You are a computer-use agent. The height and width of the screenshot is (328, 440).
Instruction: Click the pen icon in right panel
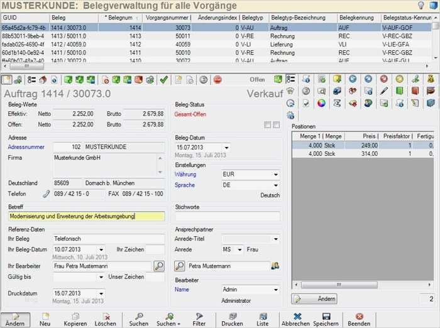click(x=383, y=91)
